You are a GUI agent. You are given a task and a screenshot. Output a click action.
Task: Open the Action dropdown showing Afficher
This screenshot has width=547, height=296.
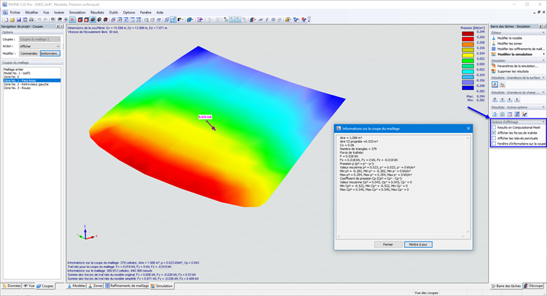tap(40, 46)
